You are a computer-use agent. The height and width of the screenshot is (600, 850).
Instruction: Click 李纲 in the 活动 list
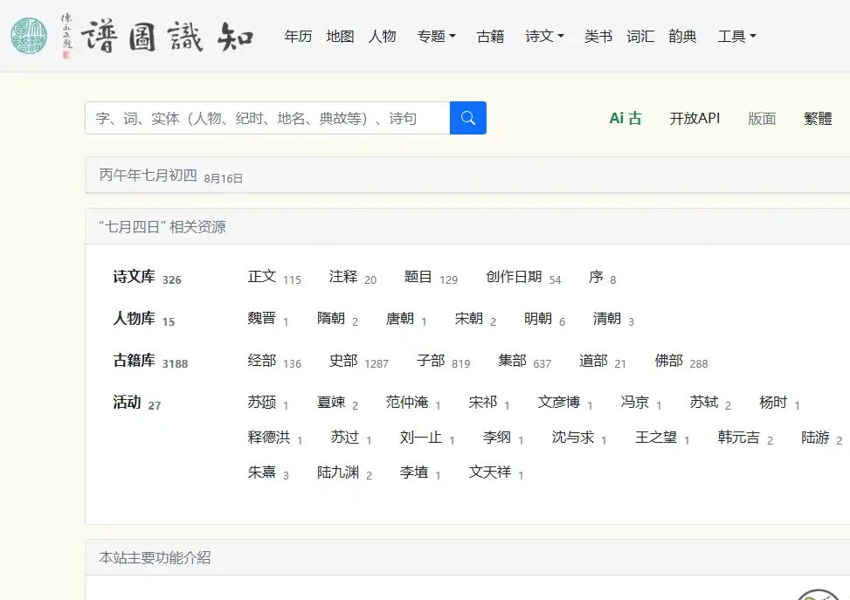497,438
